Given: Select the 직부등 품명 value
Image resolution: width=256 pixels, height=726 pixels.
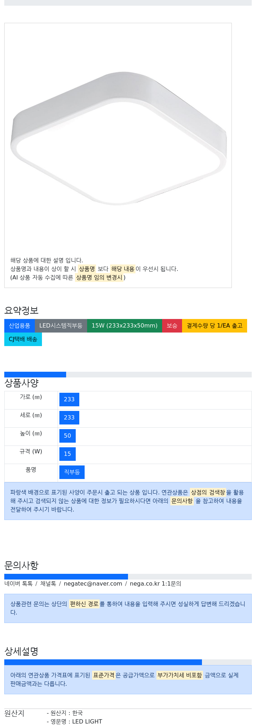Looking at the screenshot, I should coord(72,472).
